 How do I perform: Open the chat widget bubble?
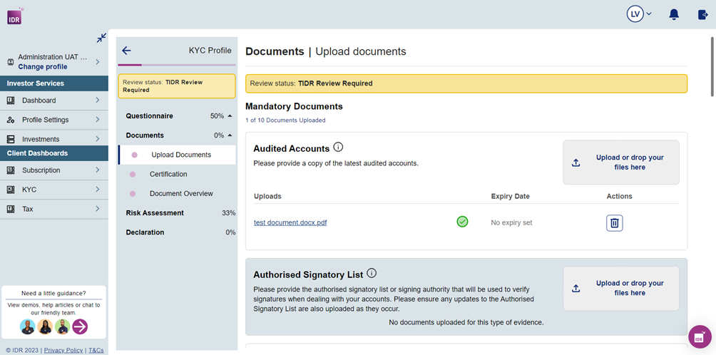(x=700, y=337)
